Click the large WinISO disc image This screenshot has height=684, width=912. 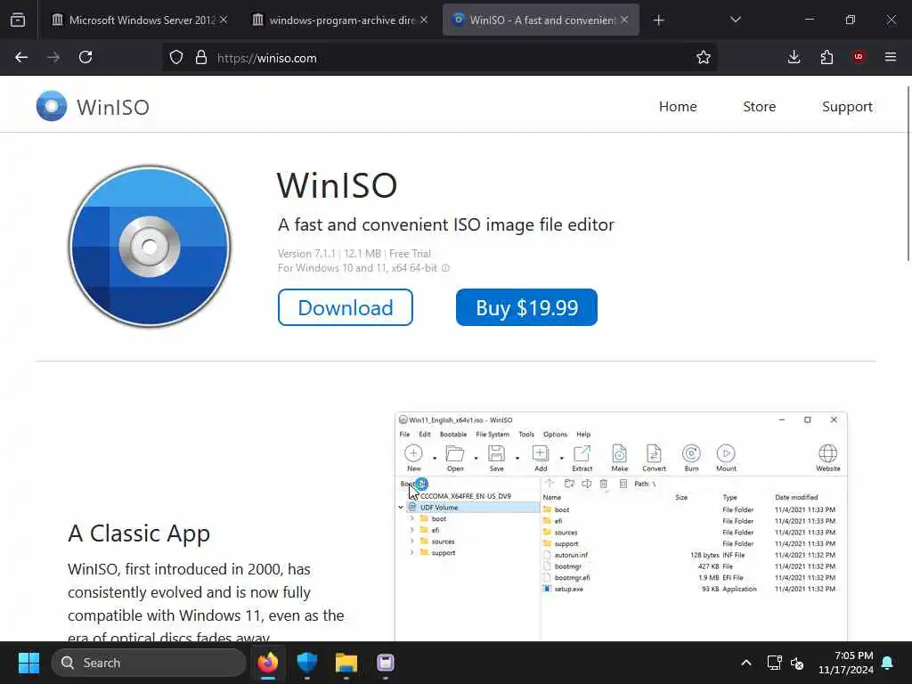click(x=150, y=246)
